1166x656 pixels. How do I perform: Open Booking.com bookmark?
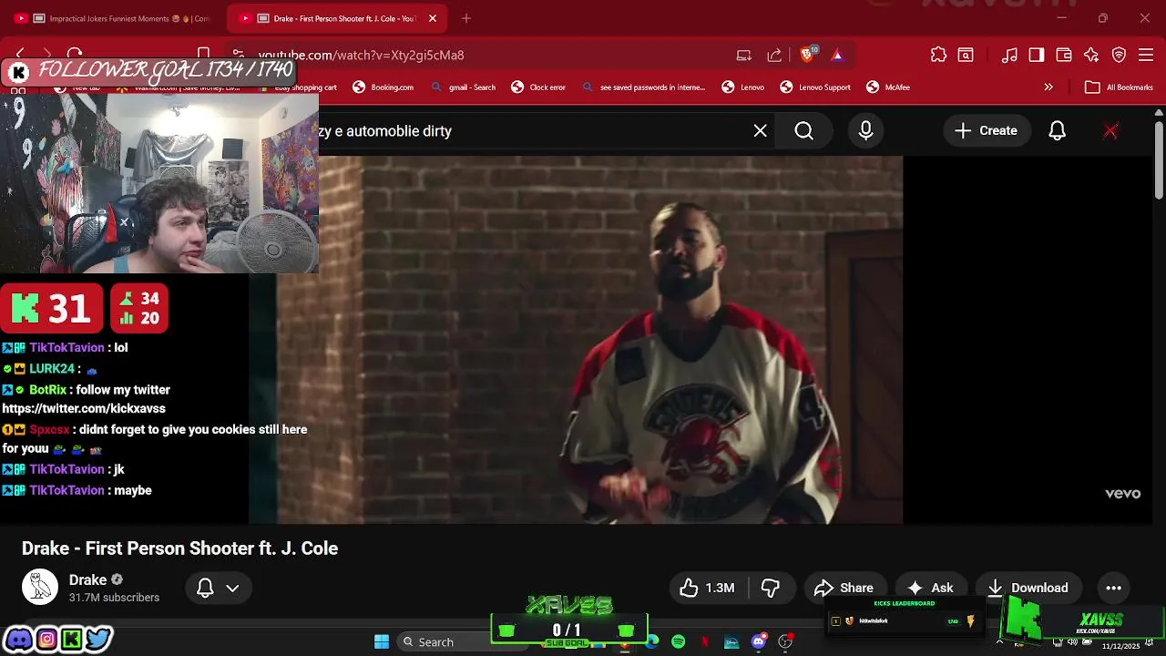point(384,87)
